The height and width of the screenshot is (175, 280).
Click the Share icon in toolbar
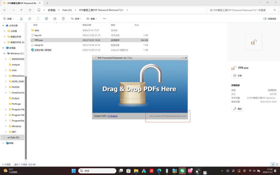[x=55, y=19]
